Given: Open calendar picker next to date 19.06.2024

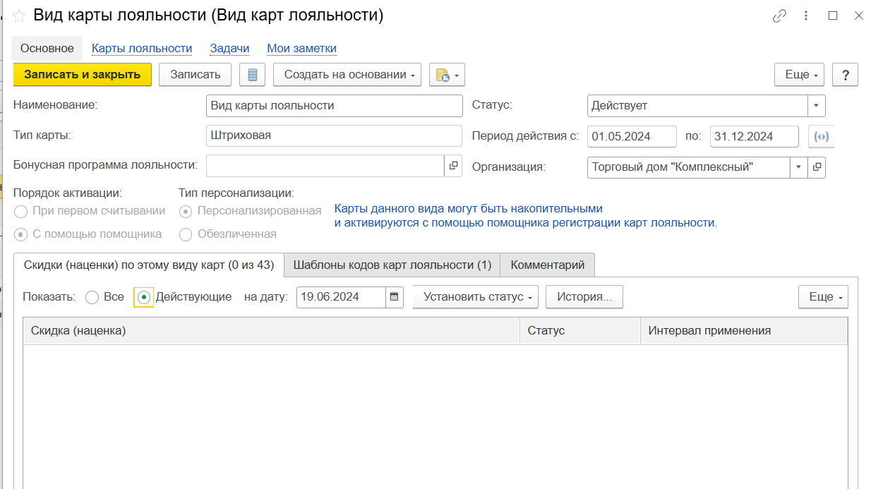Looking at the screenshot, I should 395,297.
